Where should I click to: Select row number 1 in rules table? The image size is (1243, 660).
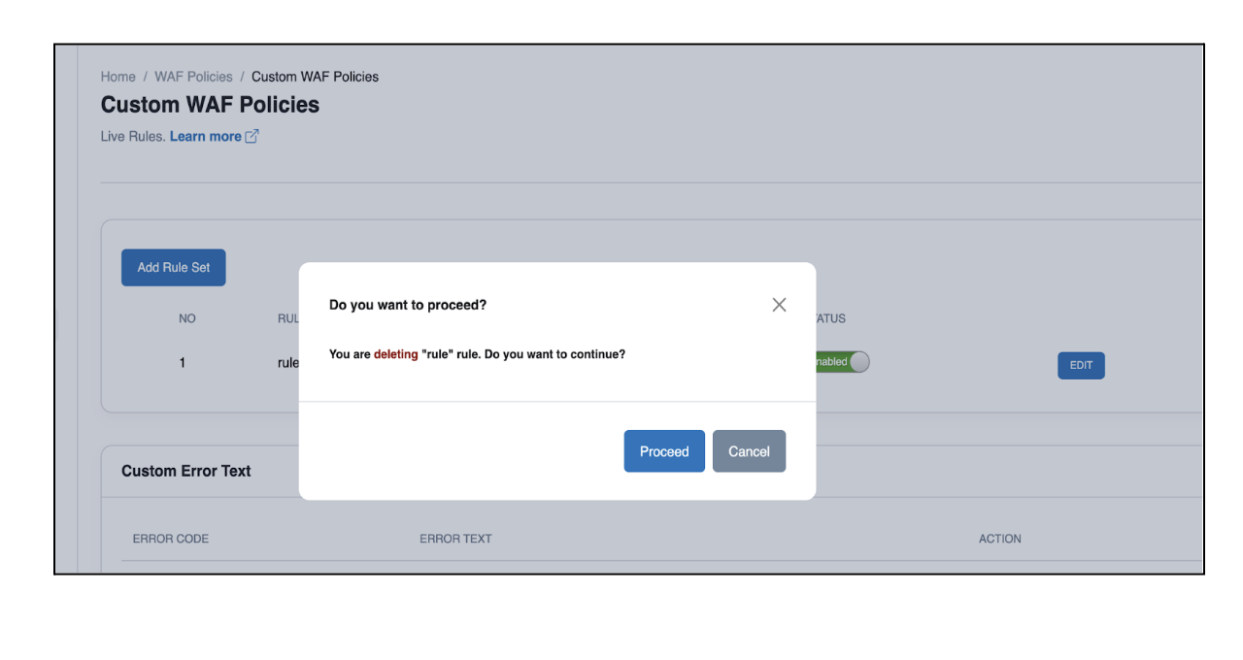(183, 364)
